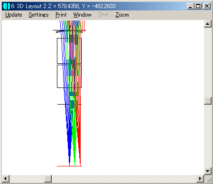This screenshot has width=213, height=184.
Task: Open the Update menu
Action: point(14,15)
